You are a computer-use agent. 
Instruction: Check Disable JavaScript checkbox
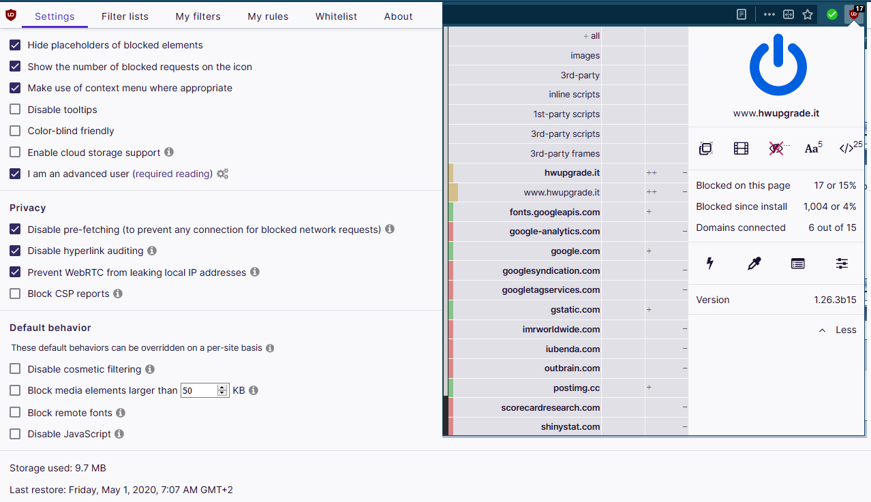pyautogui.click(x=15, y=434)
